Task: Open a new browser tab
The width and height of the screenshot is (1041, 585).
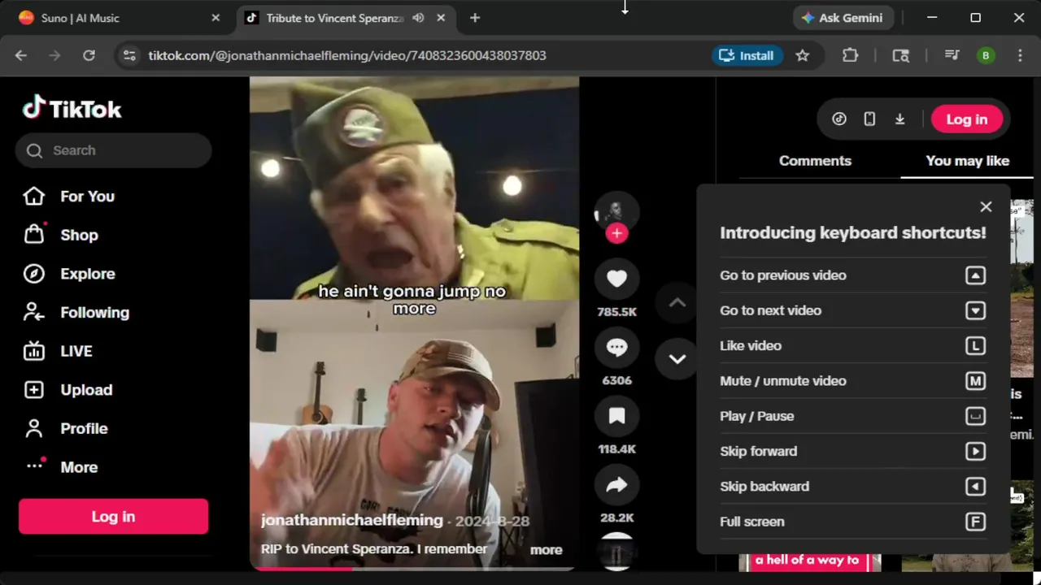Action: click(x=475, y=18)
